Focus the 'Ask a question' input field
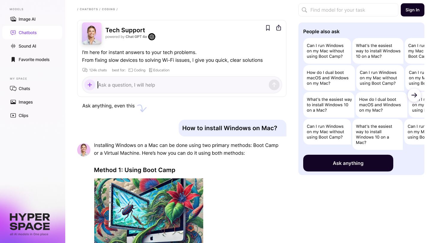428x243 pixels. [x=183, y=85]
